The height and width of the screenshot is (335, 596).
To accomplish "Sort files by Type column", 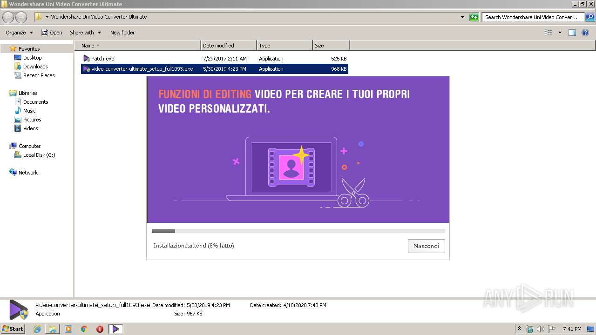I will (284, 46).
